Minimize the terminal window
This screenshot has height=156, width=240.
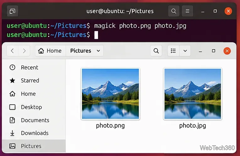tap(203, 12)
